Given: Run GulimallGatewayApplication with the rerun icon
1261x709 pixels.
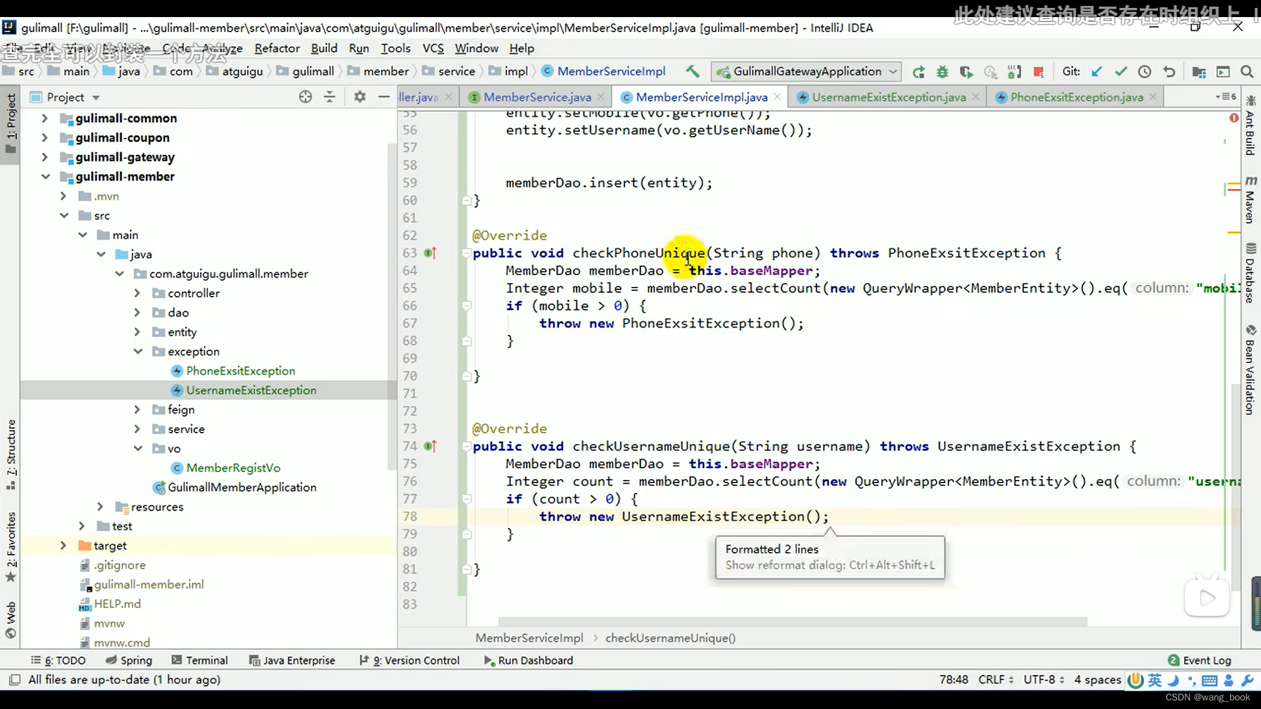Looking at the screenshot, I should [919, 72].
